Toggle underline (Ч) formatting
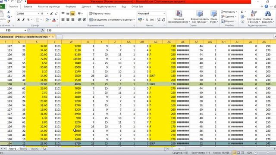 28,20
